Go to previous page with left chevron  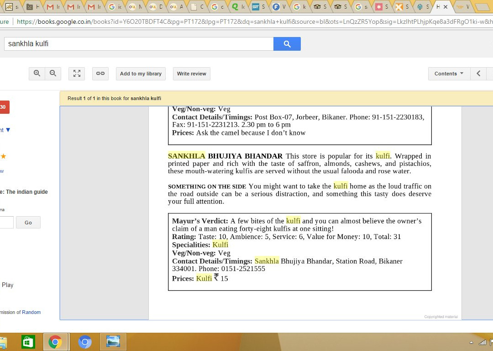click(478, 73)
